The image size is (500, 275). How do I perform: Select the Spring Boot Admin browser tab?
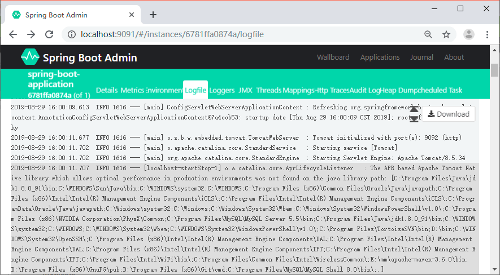click(73, 15)
